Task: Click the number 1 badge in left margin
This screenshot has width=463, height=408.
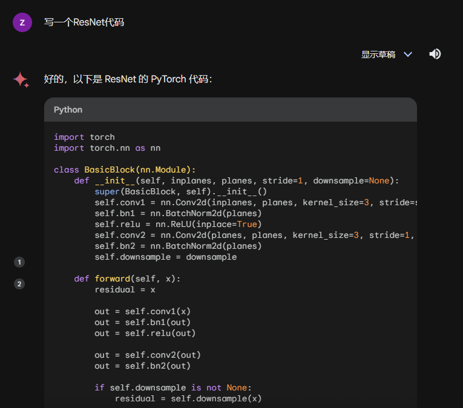Action: [19, 262]
